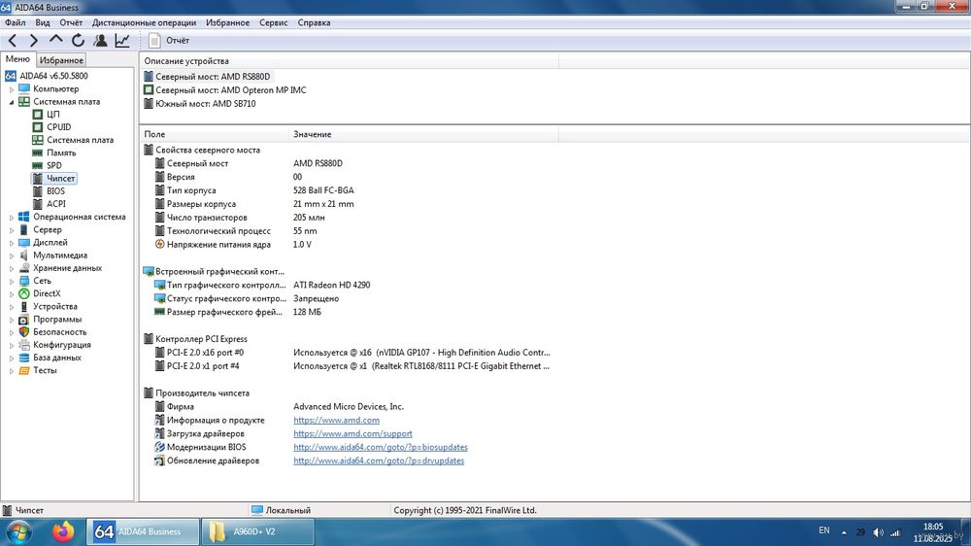
Task: Open the Избранное menu in the menu bar
Action: click(x=227, y=23)
